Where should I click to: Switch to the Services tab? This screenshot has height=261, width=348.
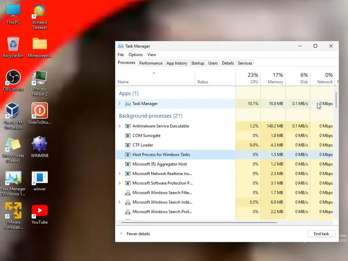(245, 63)
